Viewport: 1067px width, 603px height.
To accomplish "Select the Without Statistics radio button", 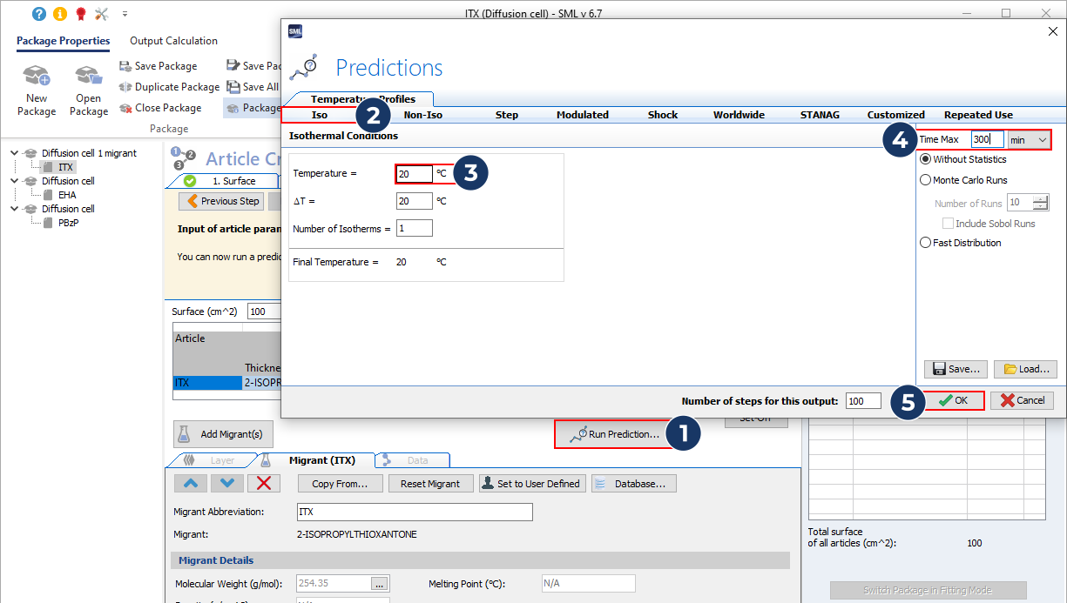I will (x=926, y=159).
